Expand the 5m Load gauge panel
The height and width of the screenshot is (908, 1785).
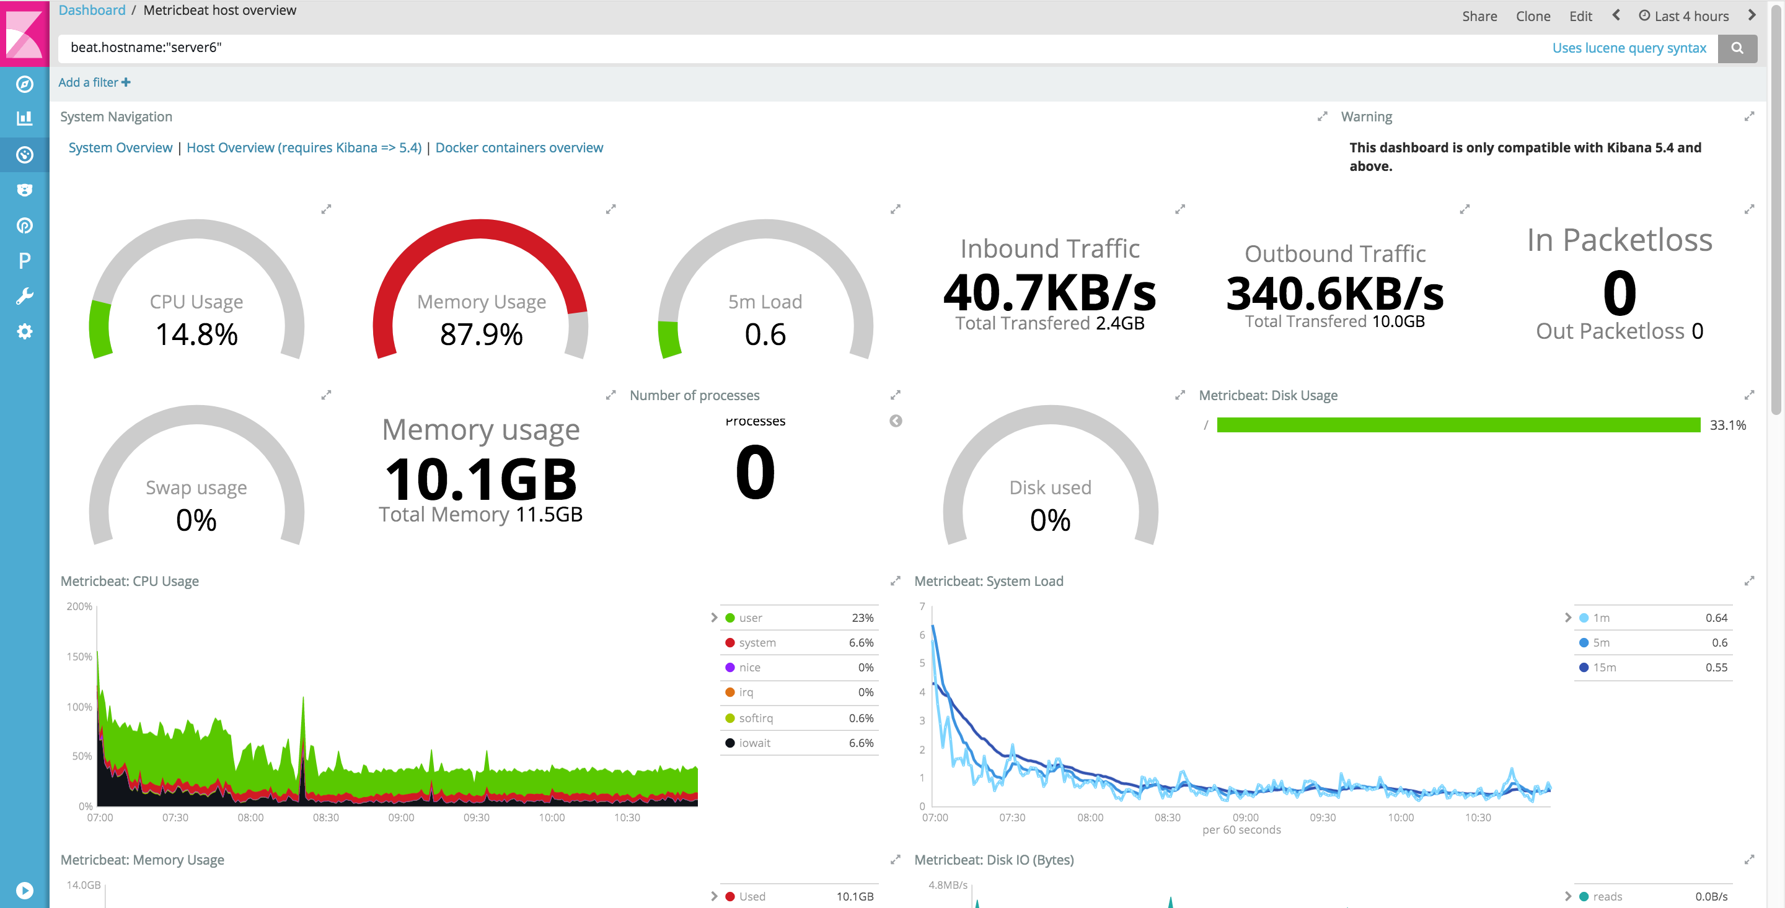click(x=895, y=209)
